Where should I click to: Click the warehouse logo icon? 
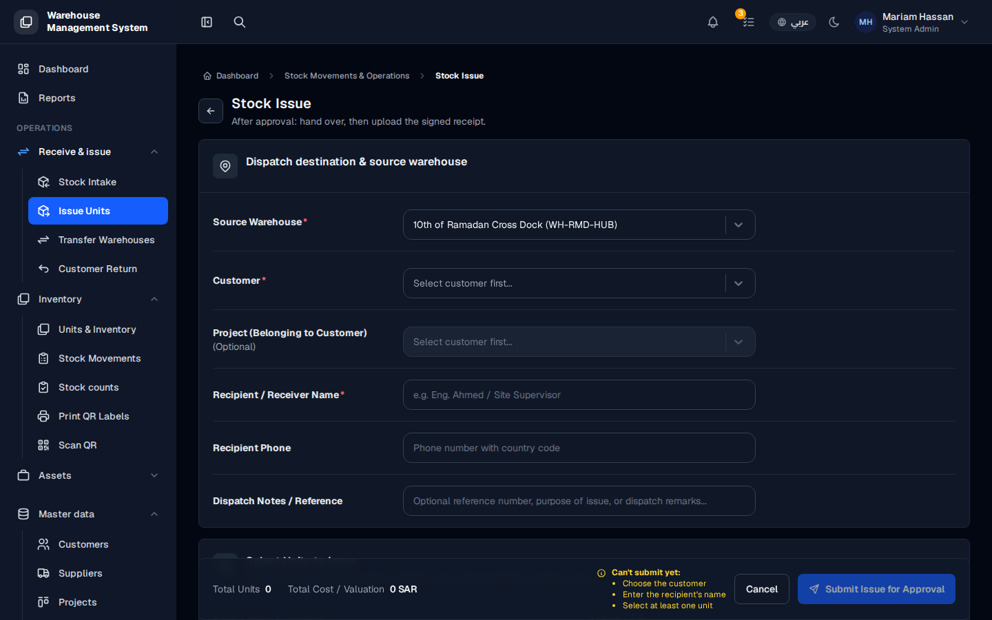(x=26, y=22)
